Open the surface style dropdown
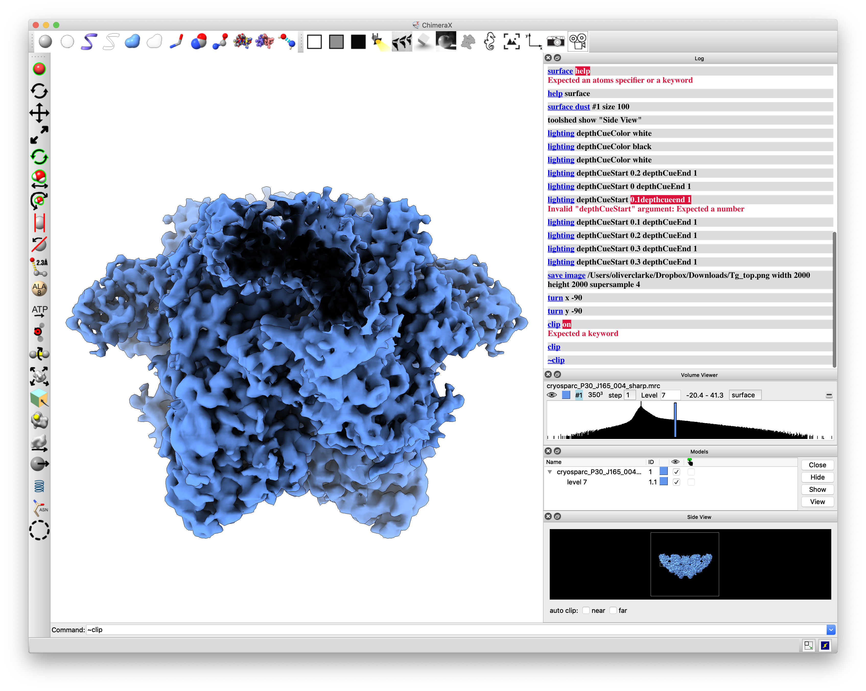This screenshot has height=691, width=866. click(x=745, y=395)
